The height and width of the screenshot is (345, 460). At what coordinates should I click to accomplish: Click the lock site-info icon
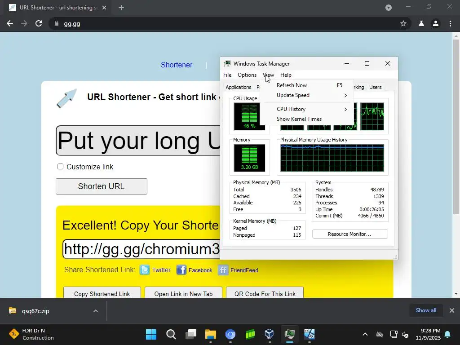[x=57, y=23]
